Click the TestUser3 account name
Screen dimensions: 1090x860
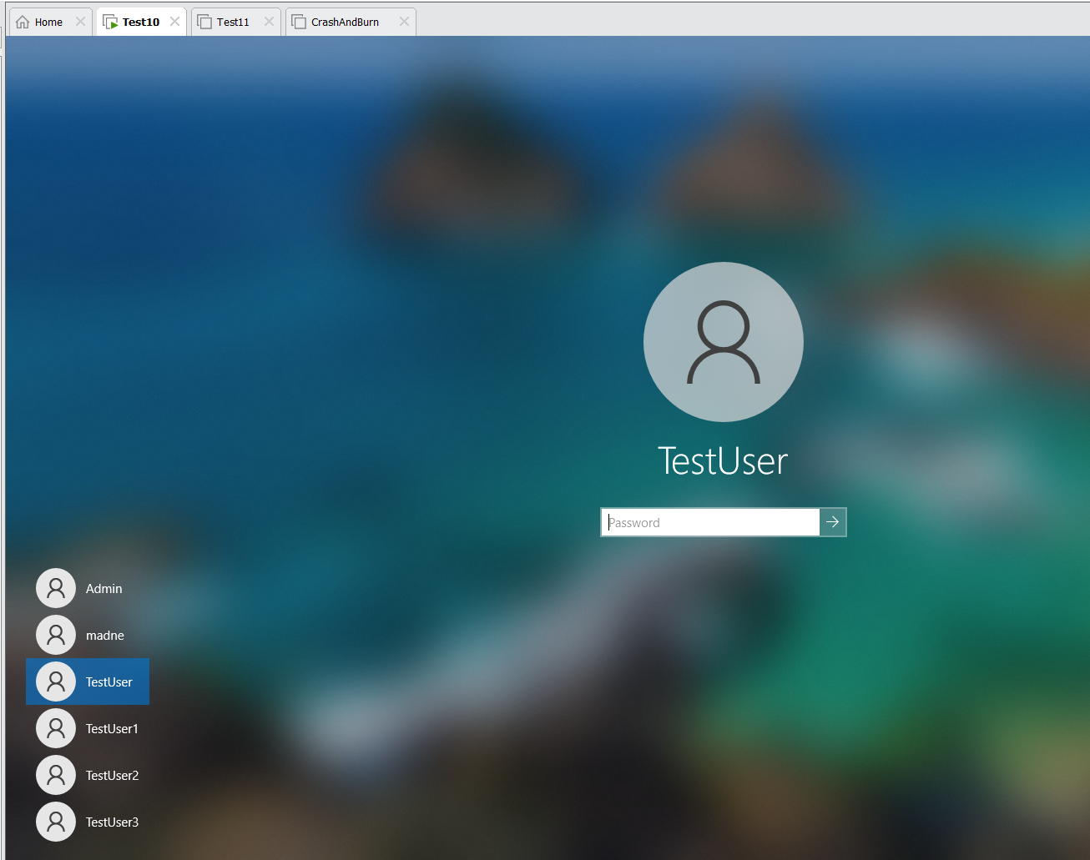(113, 822)
